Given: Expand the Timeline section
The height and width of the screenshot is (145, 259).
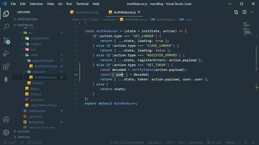Looking at the screenshot, I should coord(23,137).
